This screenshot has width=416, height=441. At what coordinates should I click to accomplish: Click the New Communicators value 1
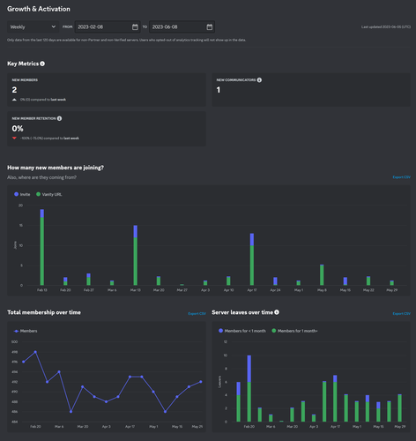(219, 90)
